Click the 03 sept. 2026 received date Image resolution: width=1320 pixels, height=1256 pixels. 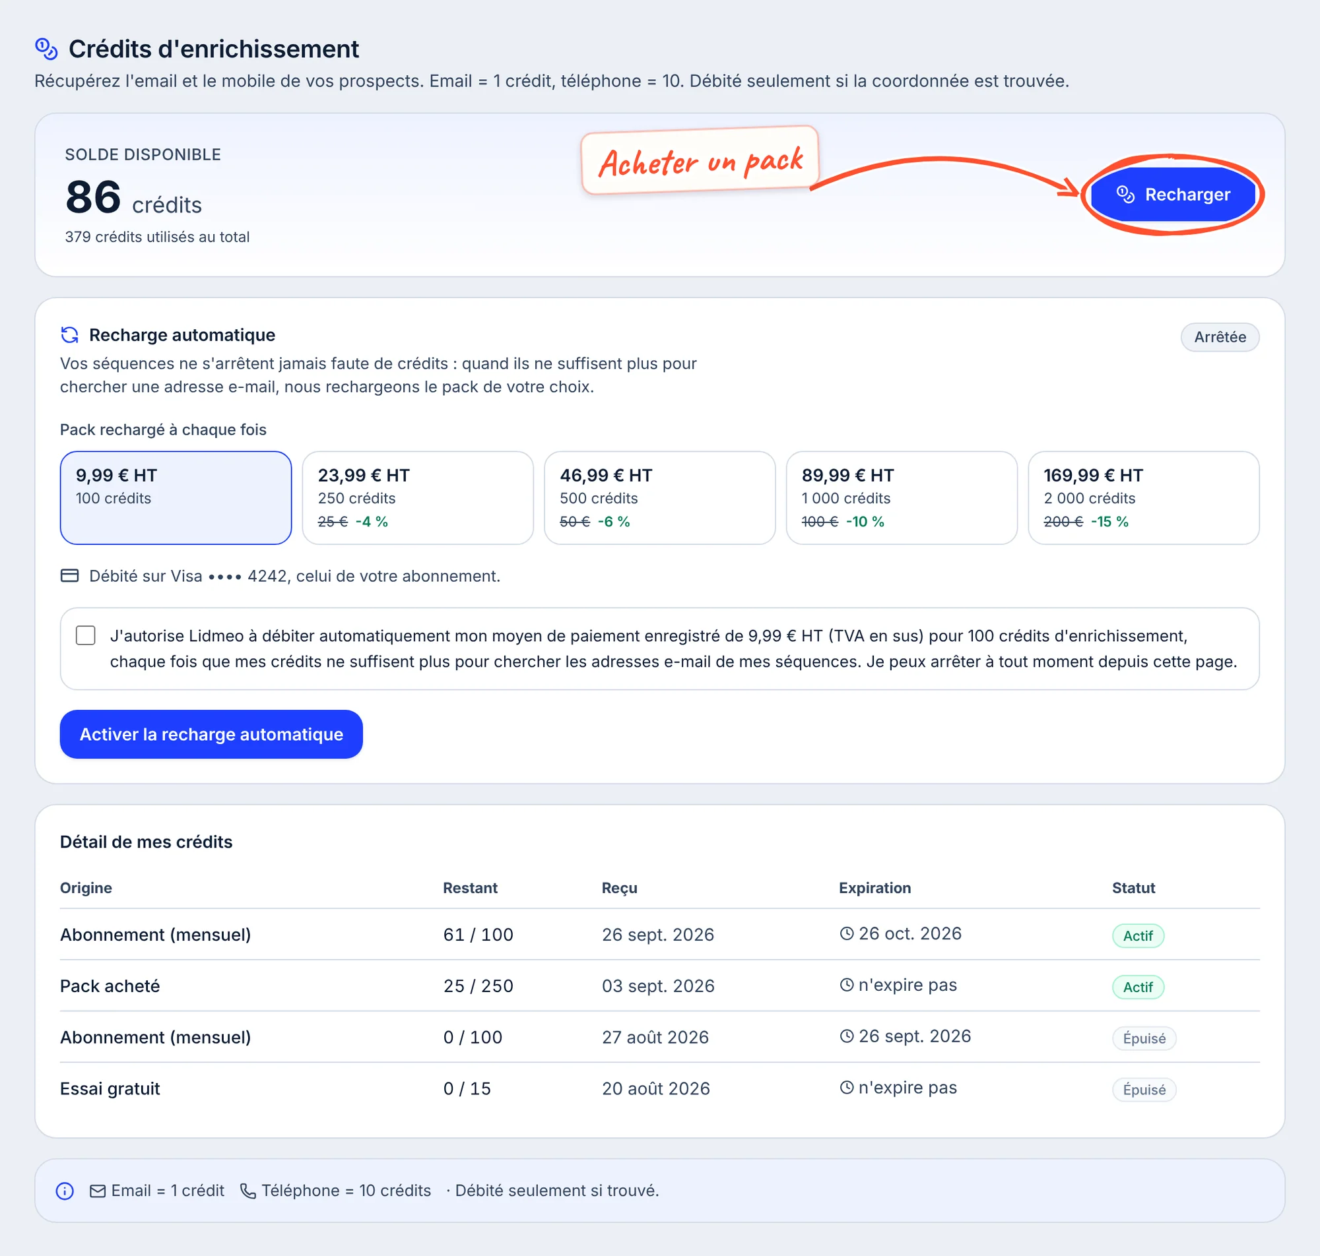(657, 986)
